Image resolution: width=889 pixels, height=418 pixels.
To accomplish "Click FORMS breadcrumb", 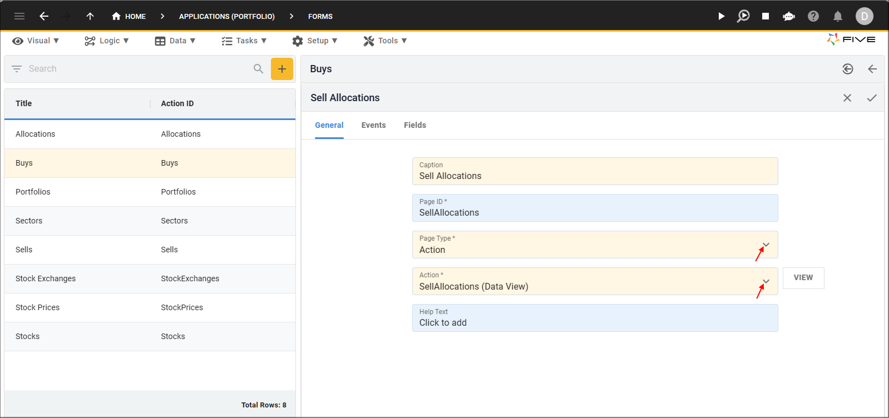I will (x=320, y=16).
